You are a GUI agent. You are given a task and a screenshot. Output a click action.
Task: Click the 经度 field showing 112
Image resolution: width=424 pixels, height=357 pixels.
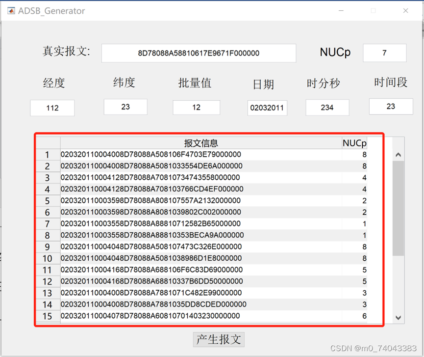pyautogui.click(x=52, y=107)
